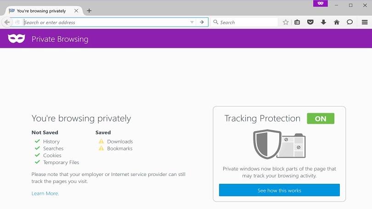Open a new tab with plus button

pos(89,11)
